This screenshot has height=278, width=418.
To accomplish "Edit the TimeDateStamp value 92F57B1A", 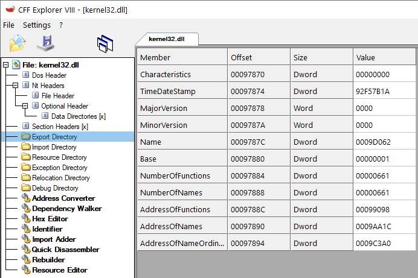I will tap(384, 91).
